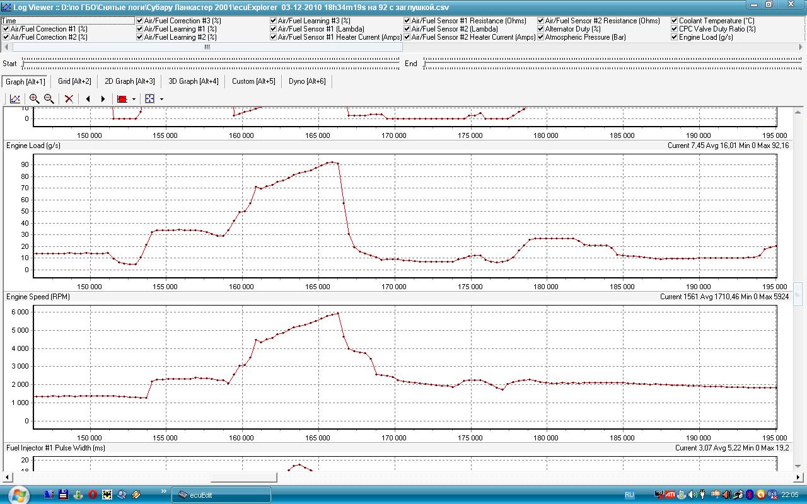Expand hidden quick-launch items chevron

164,491
